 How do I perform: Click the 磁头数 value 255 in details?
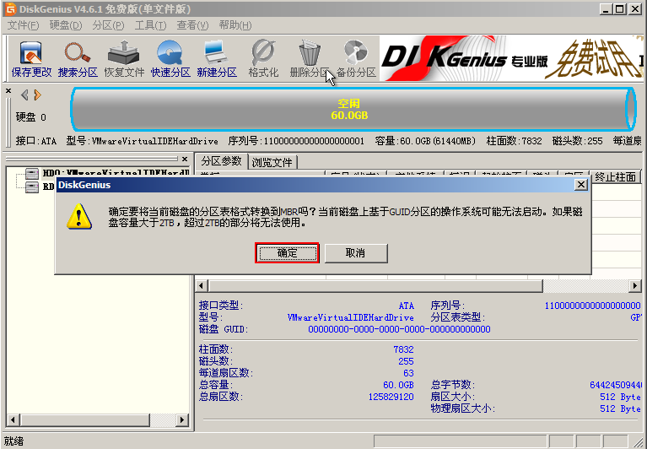[406, 361]
